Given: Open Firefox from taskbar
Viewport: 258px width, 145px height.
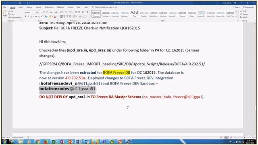Looking at the screenshot, I should click(46, 141).
